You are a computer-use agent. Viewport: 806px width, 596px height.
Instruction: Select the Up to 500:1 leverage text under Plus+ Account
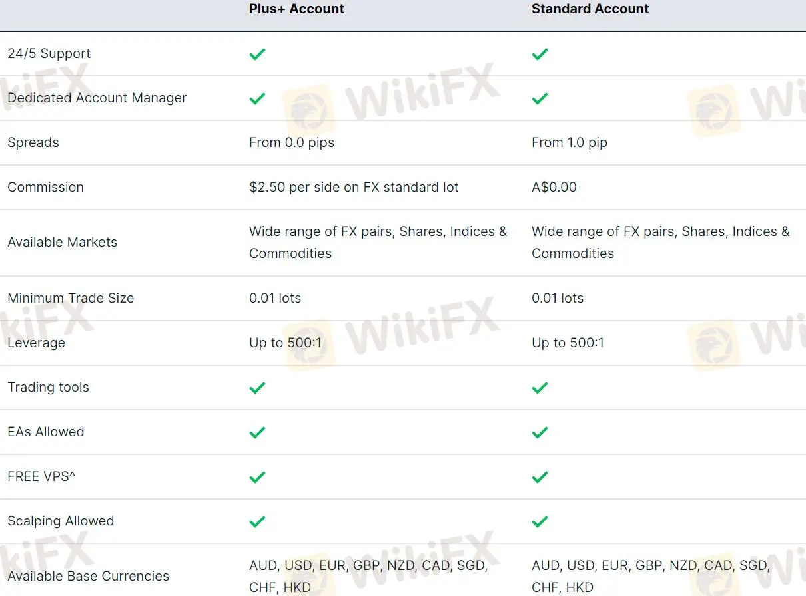(x=285, y=343)
